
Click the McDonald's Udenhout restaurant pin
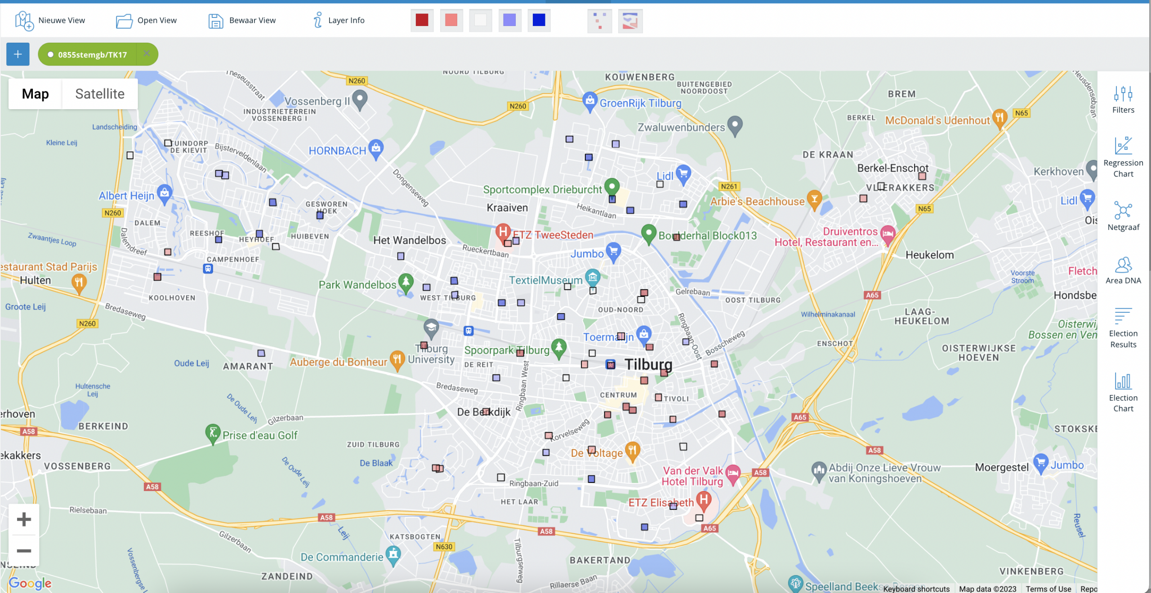tap(999, 119)
